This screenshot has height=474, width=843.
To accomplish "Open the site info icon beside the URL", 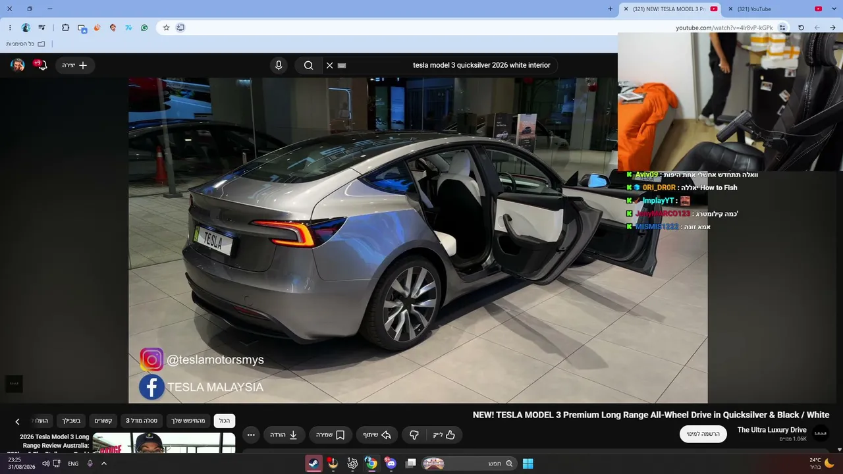I will coord(782,28).
